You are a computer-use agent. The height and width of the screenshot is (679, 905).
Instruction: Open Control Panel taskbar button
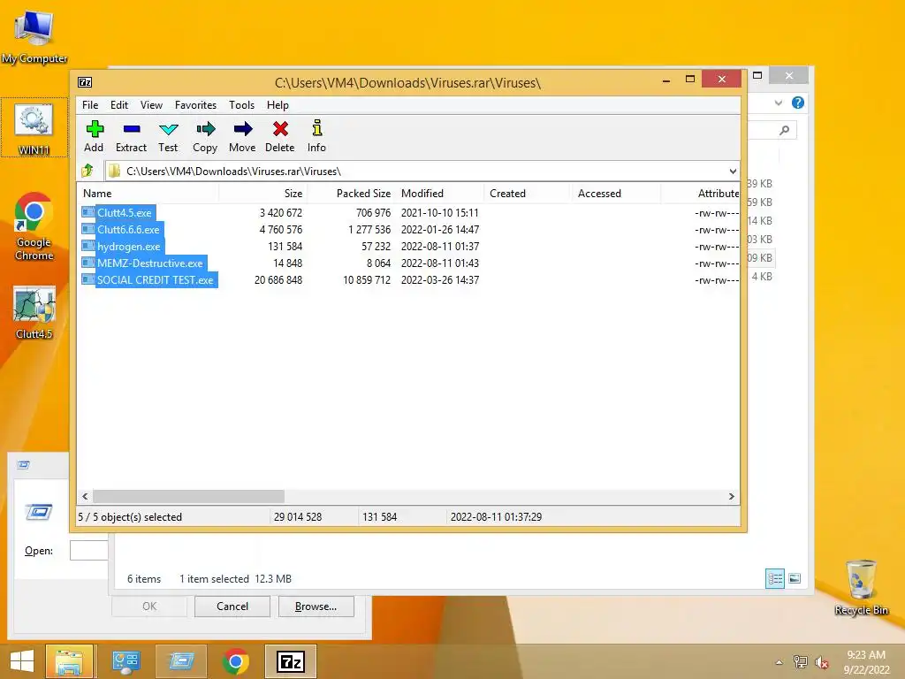[125, 661]
